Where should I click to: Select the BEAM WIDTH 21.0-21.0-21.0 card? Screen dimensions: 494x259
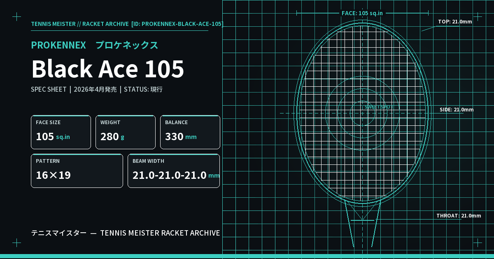tap(174, 171)
